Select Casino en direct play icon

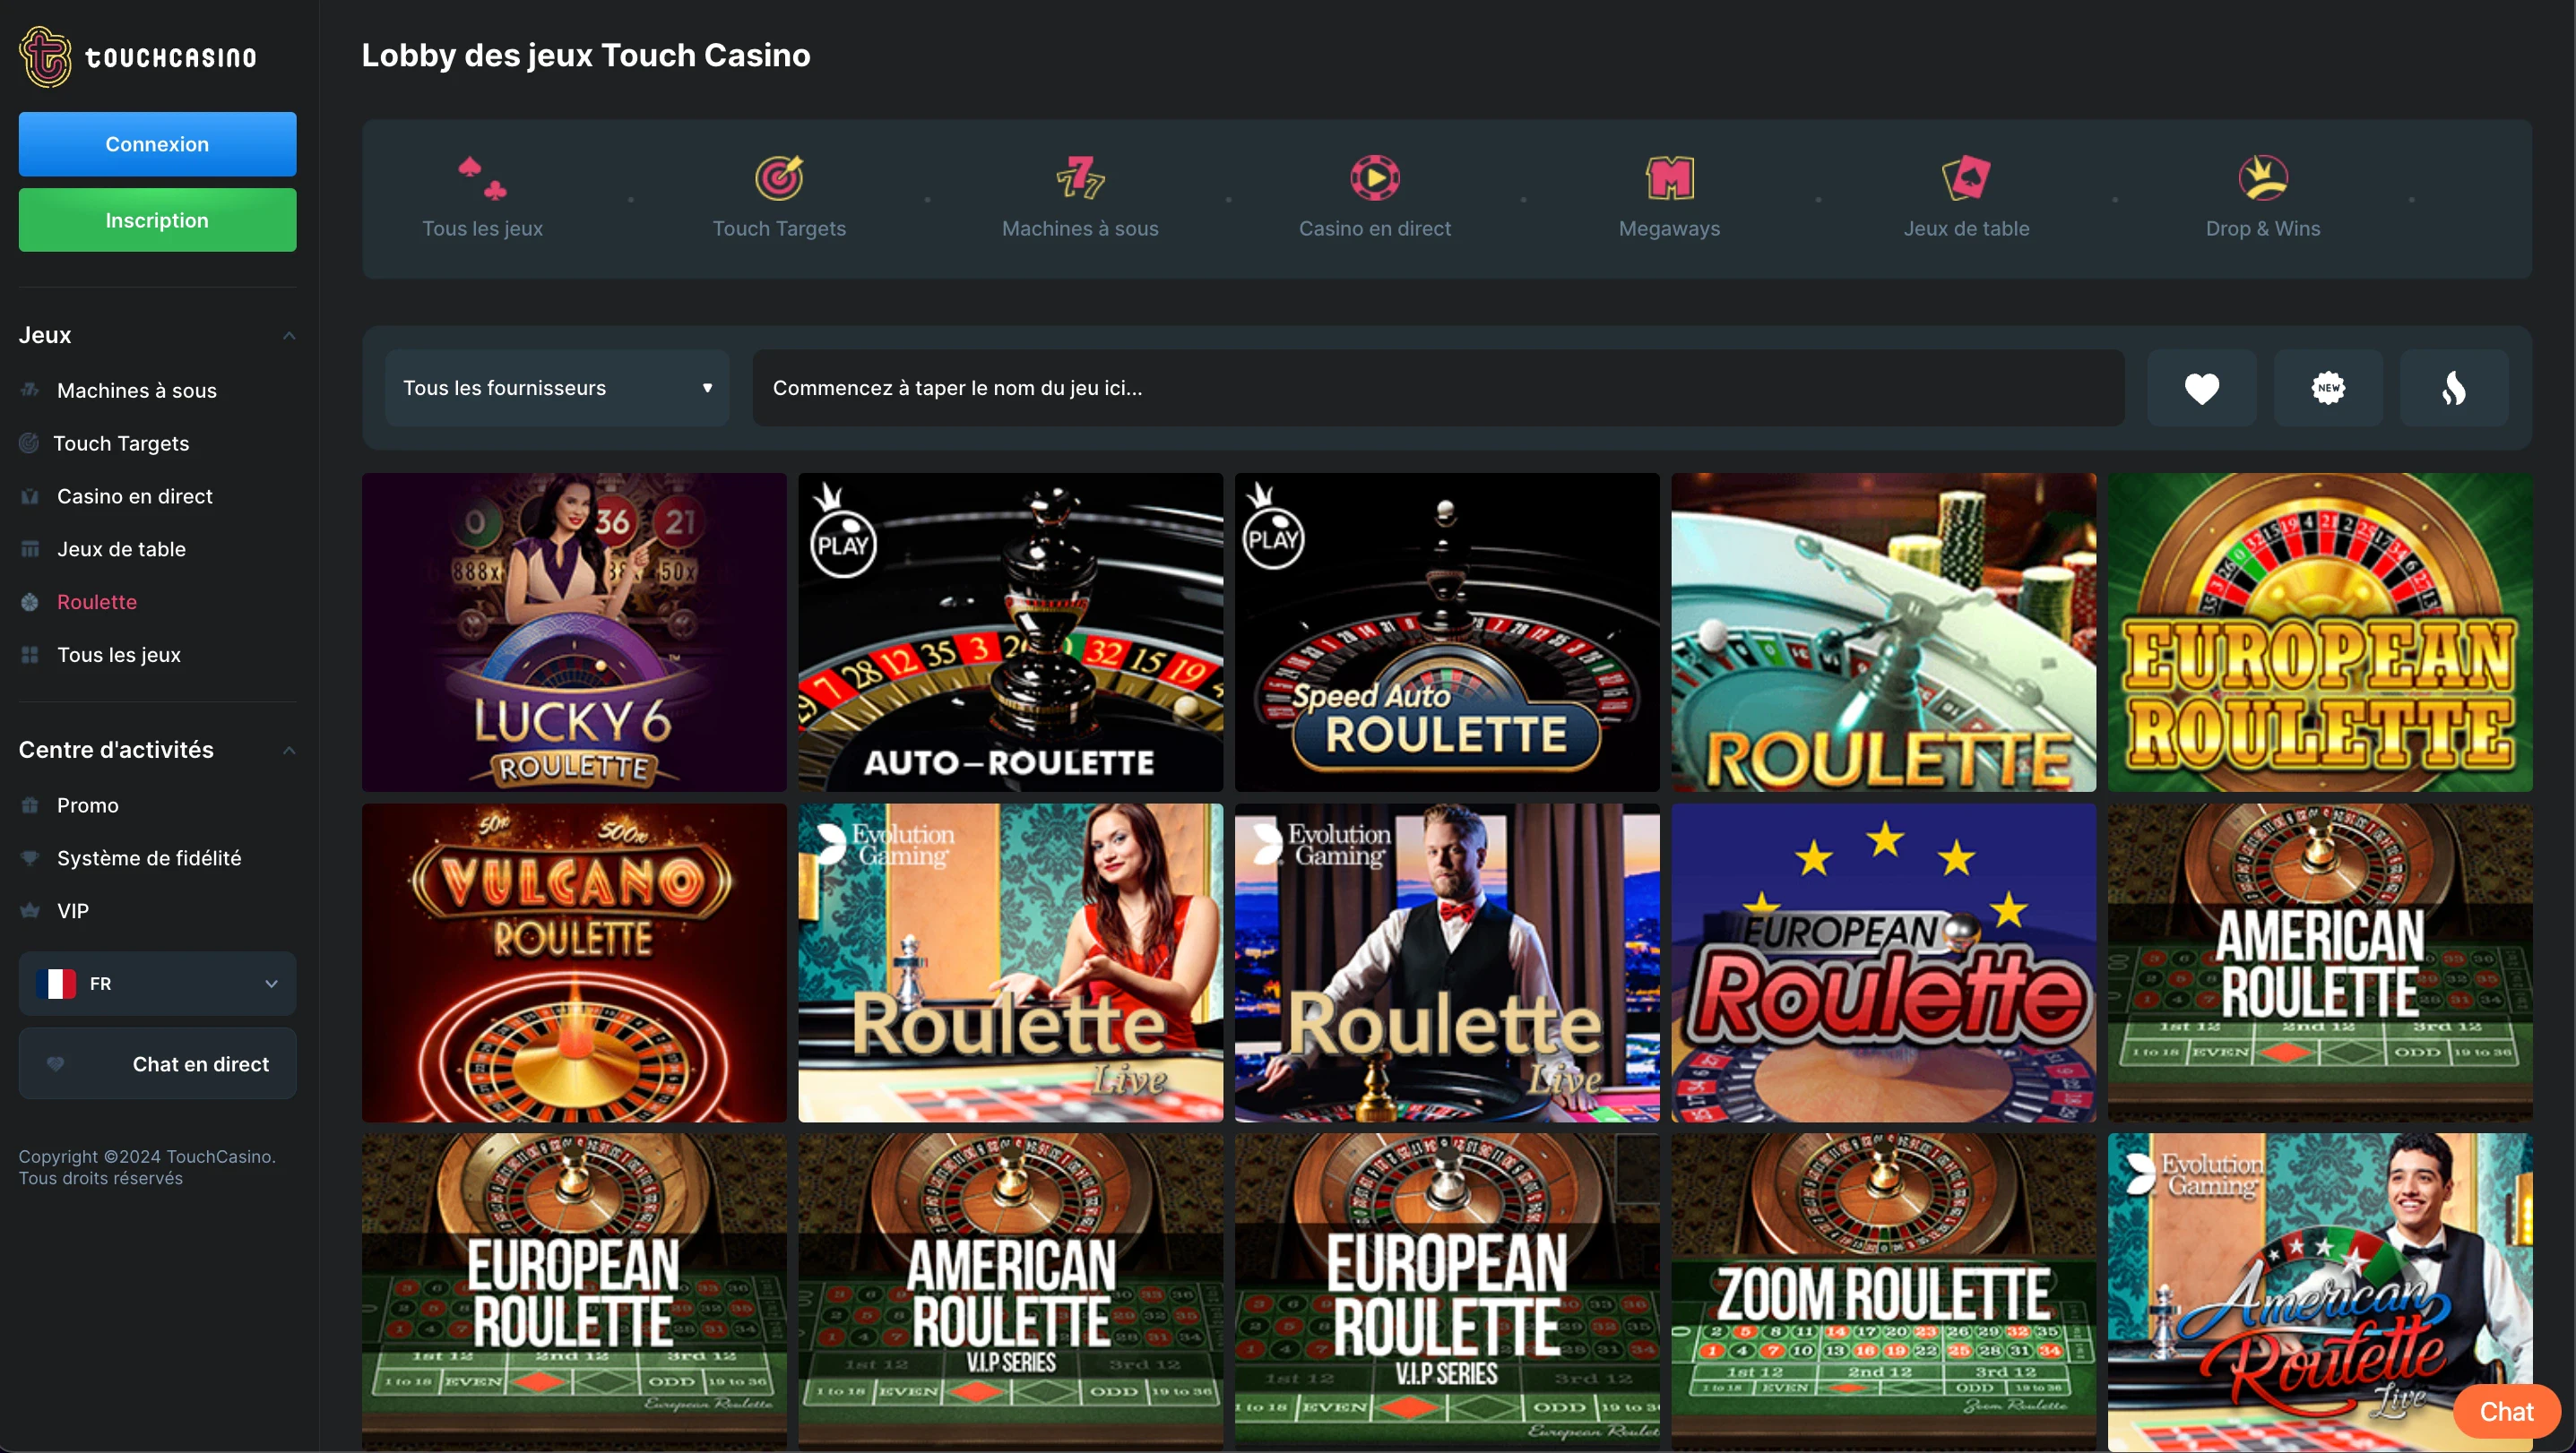pyautogui.click(x=1375, y=178)
